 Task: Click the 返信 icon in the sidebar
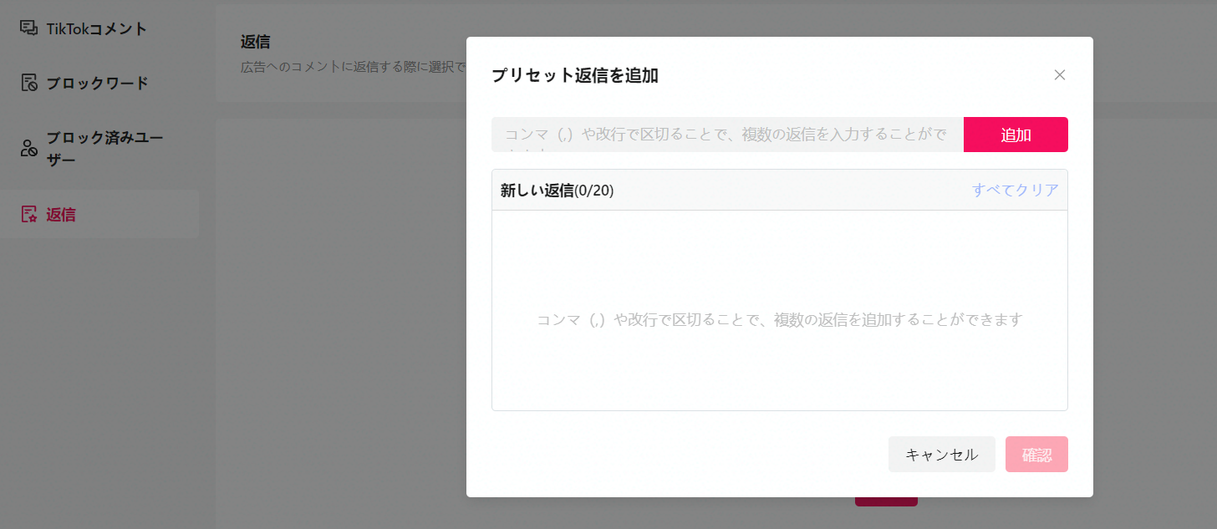28,214
